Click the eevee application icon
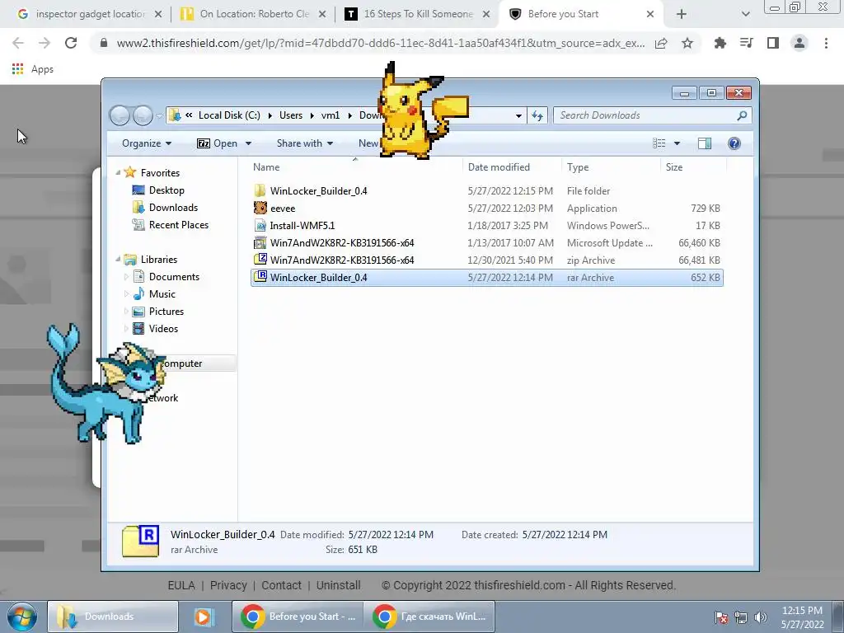This screenshot has height=633, width=844. 260,208
